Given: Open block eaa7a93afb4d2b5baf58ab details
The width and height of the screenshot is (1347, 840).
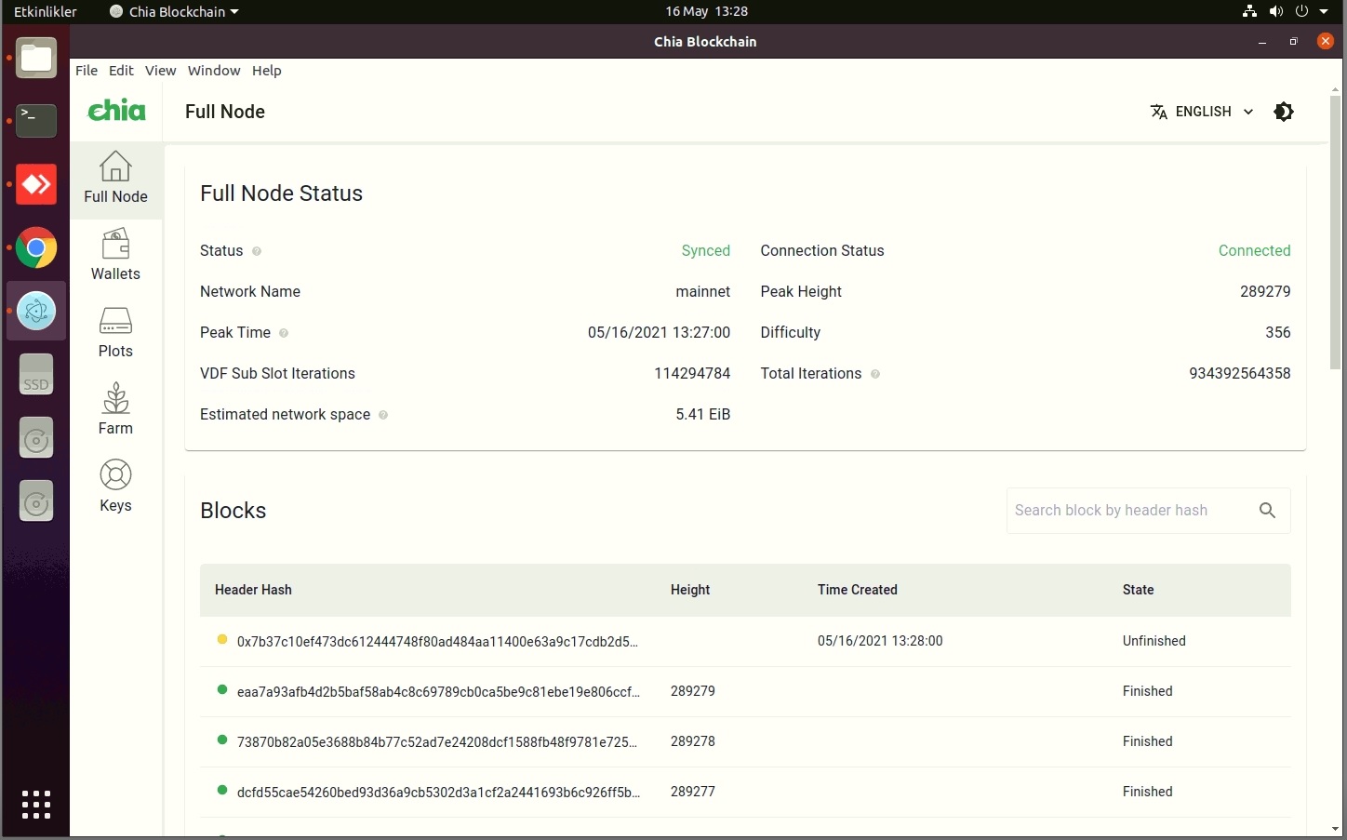Looking at the screenshot, I should (x=438, y=691).
